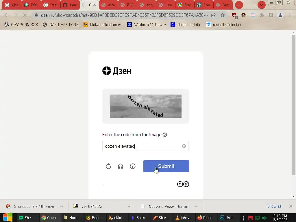Expand the tab search dropdown arrow
296x222 pixels.
(261, 5)
